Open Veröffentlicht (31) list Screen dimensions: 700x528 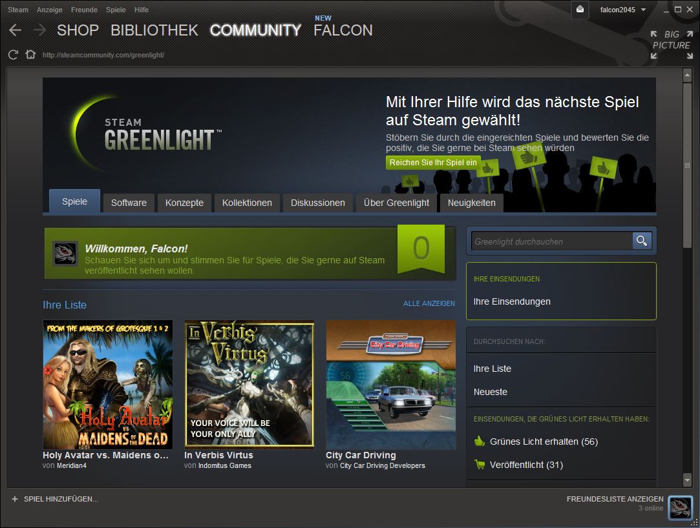tap(526, 465)
